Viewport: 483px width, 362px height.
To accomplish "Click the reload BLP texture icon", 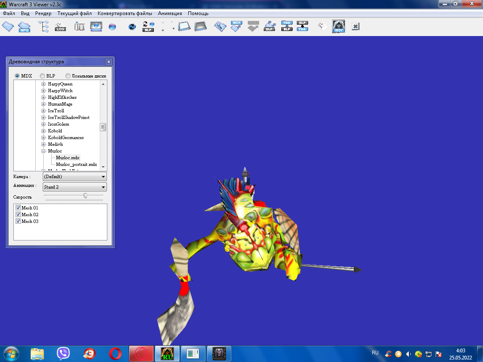I will [148, 26].
